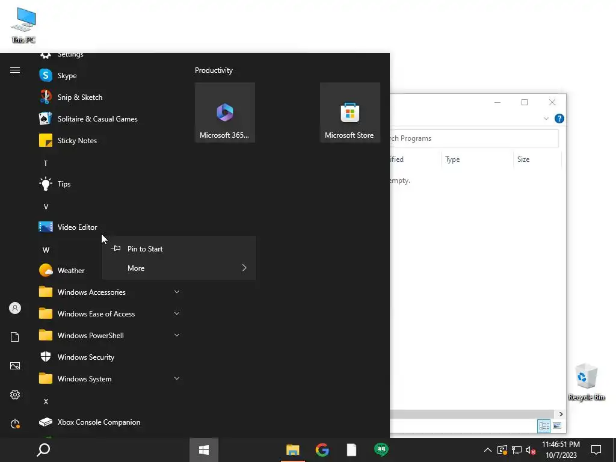Open Settings gear in Start sidebar
This screenshot has width=616, height=462.
[15, 395]
